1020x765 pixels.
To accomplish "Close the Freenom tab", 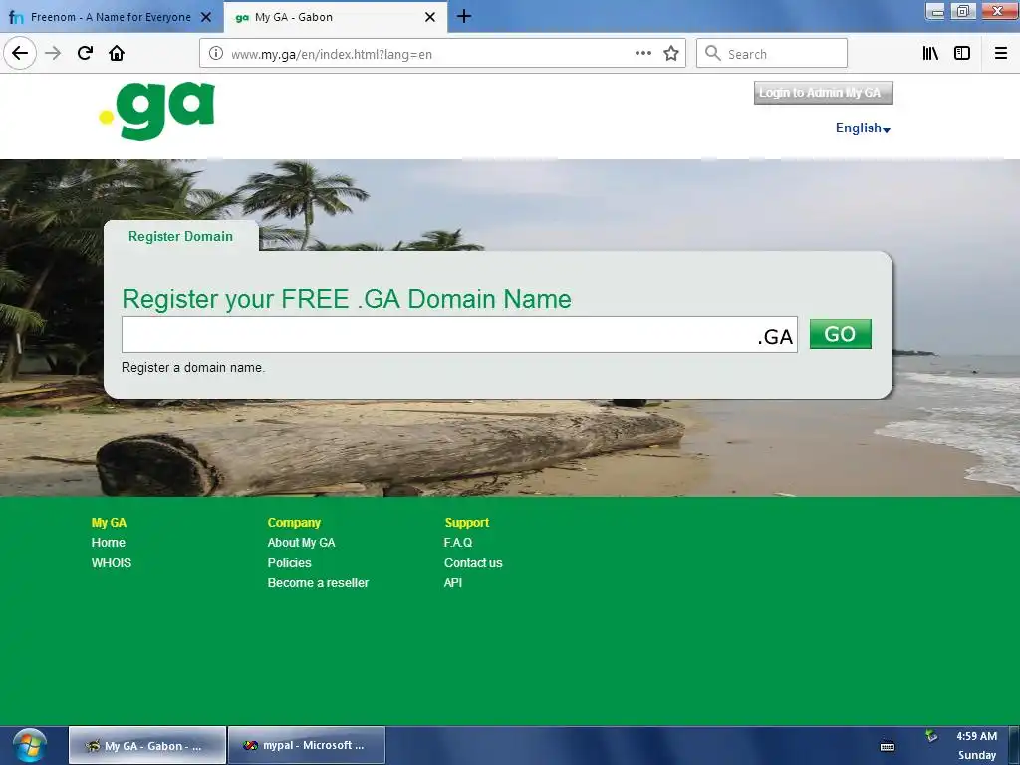I will tap(206, 17).
